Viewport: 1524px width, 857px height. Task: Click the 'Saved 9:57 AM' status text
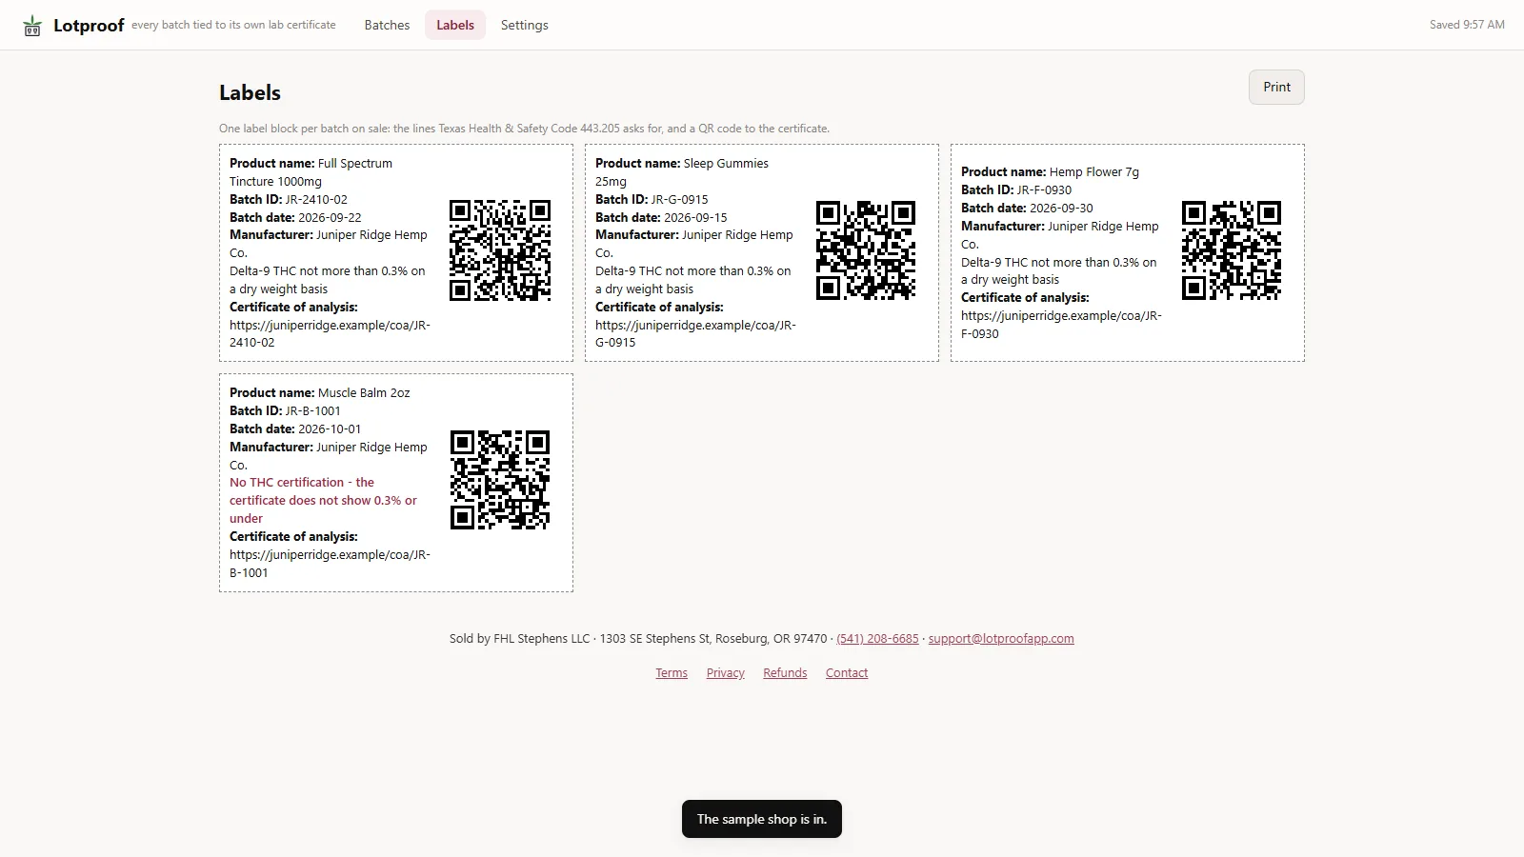(x=1467, y=25)
